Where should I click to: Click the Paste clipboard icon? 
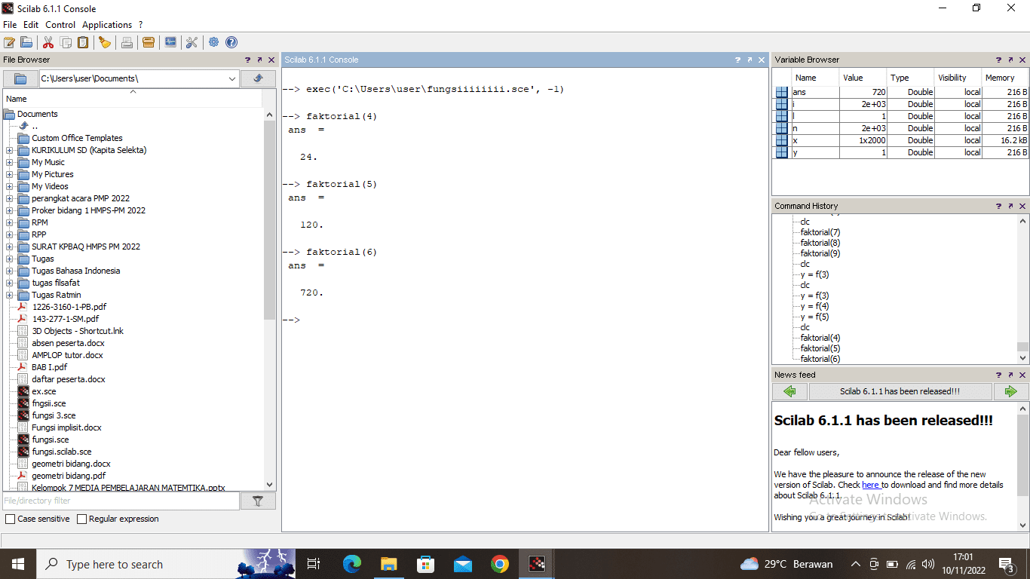[83, 42]
